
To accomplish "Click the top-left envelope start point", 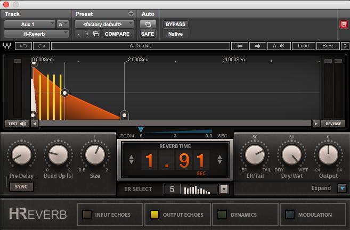I will coord(34,63).
